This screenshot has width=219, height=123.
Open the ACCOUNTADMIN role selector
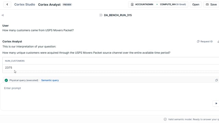click(142, 4)
